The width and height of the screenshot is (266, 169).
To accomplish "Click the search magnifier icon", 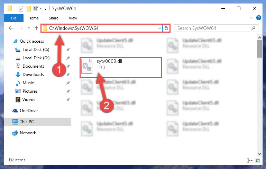I will [x=253, y=28].
